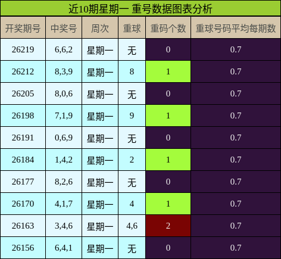
Task: Click winning numbers 7,1,9
Action: pyautogui.click(x=64, y=116)
